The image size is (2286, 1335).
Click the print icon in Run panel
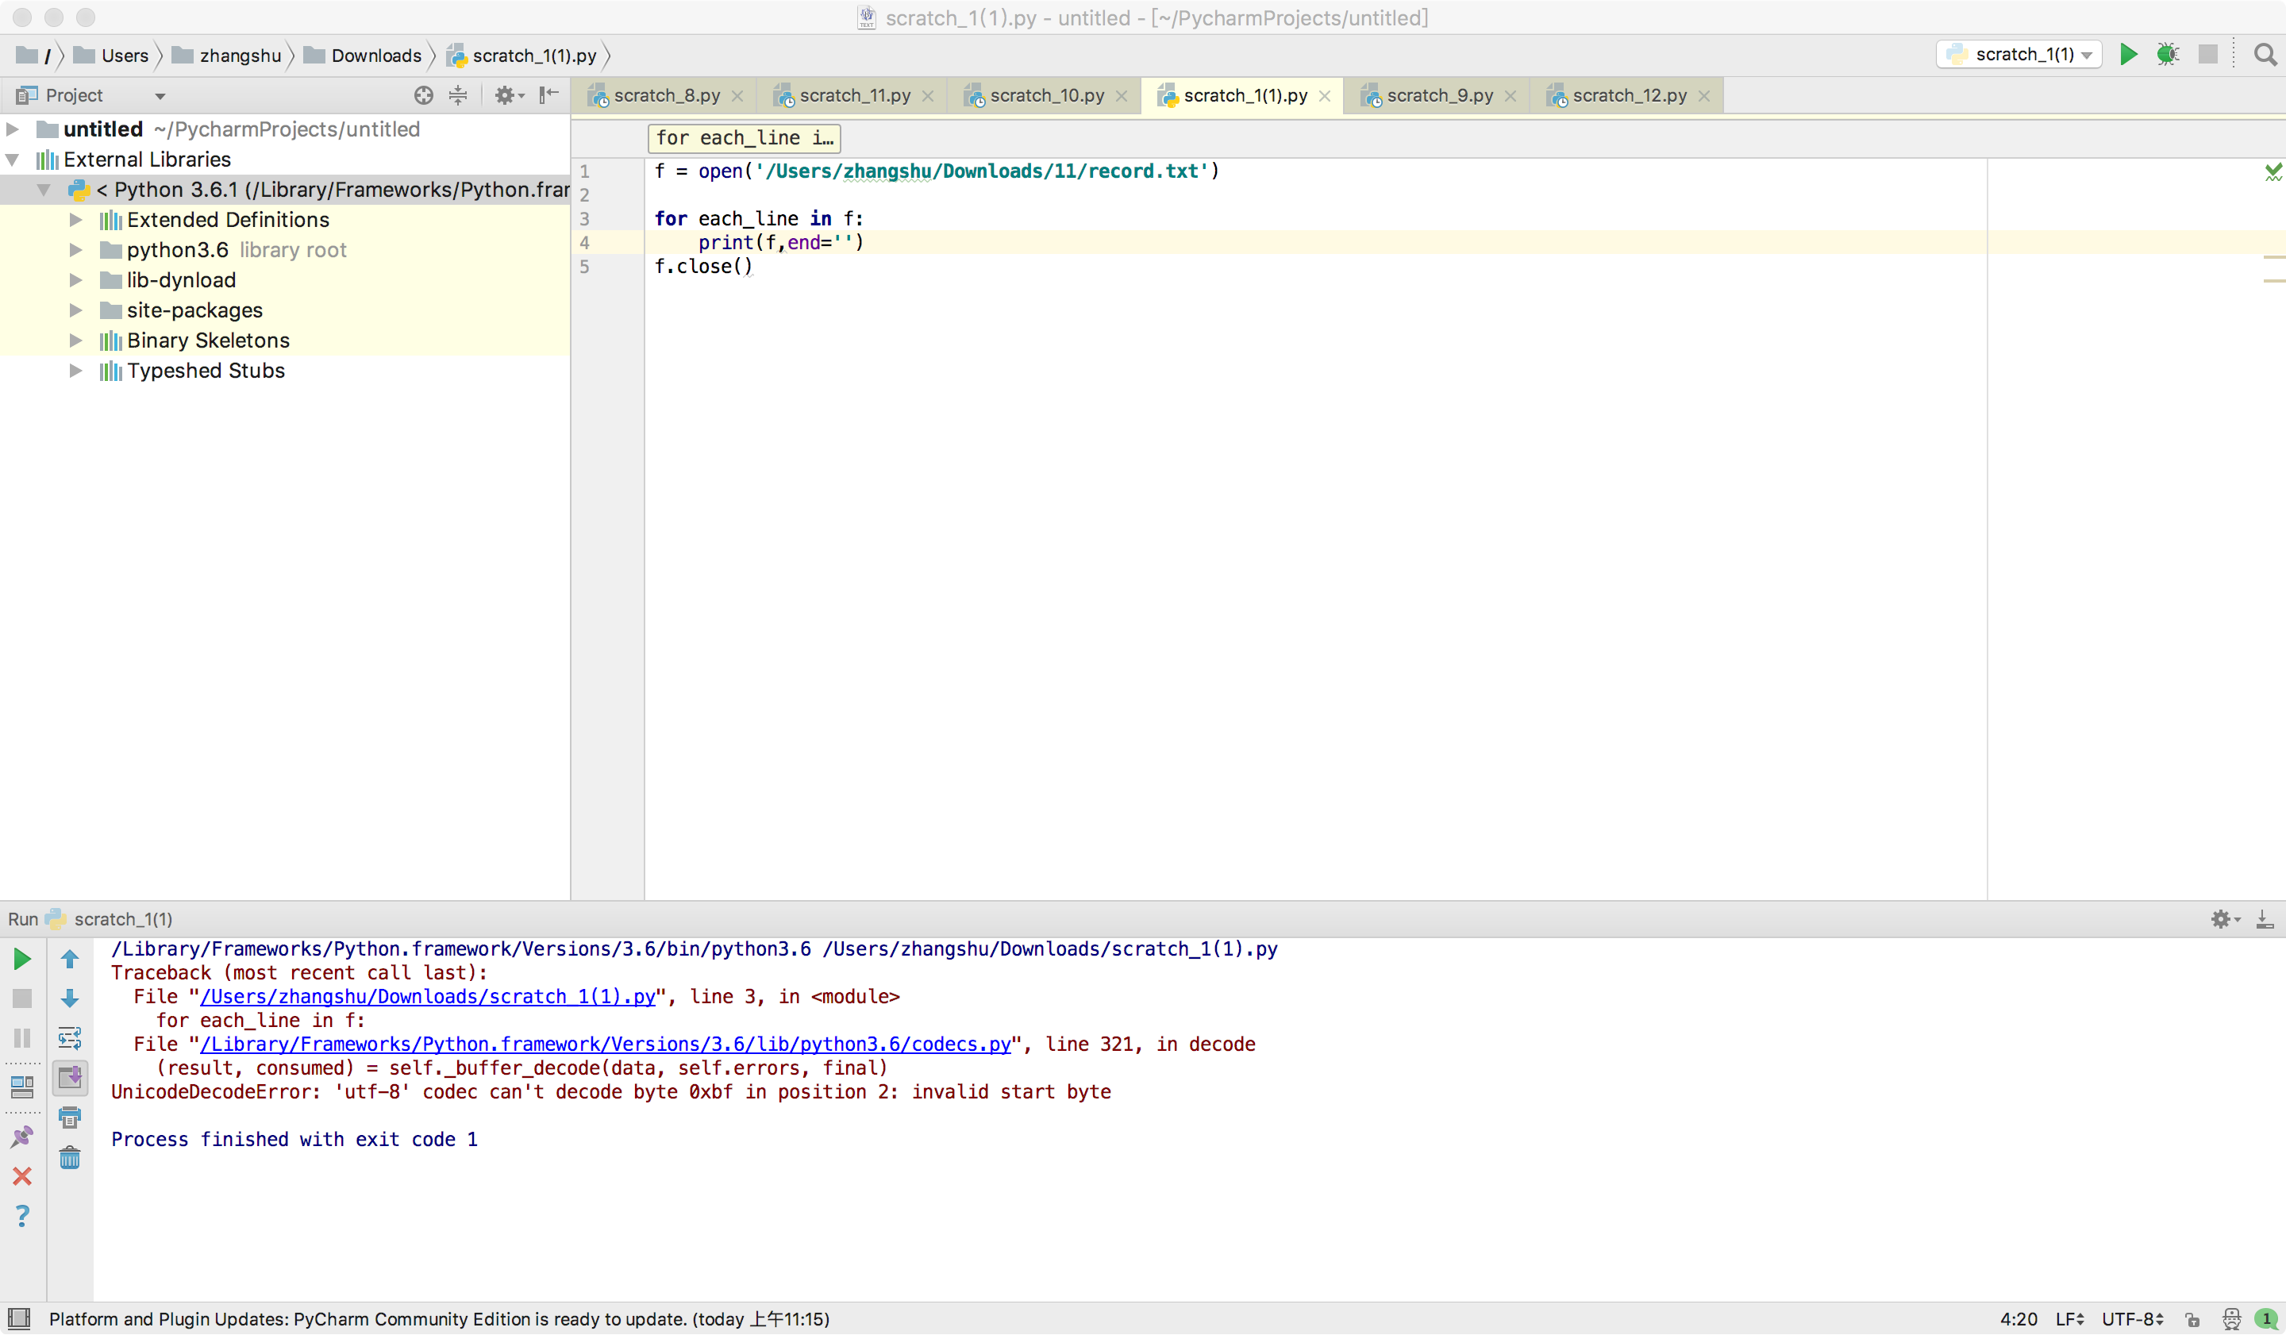pyautogui.click(x=70, y=1118)
